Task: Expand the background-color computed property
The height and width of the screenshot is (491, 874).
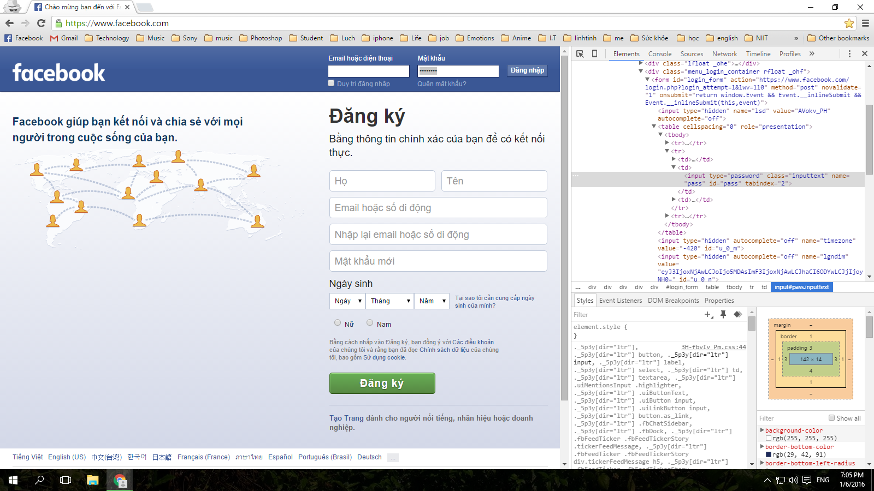Action: (x=762, y=430)
